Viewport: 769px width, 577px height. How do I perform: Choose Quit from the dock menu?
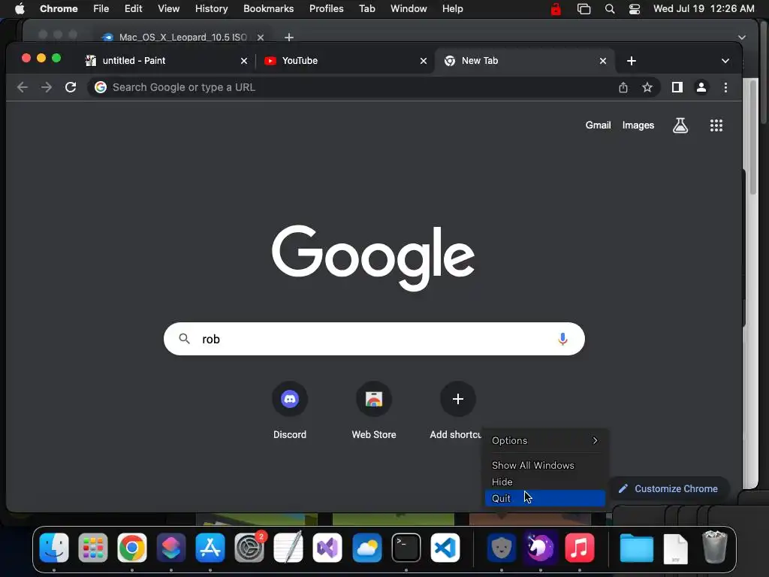[545, 498]
